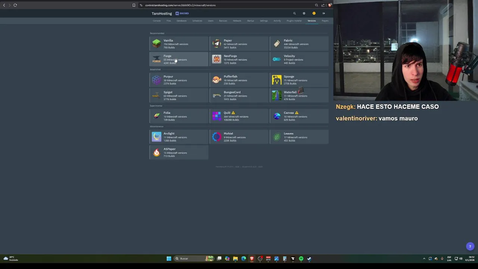Open the weather widget on taskbar
478x269 pixels.
10,259
